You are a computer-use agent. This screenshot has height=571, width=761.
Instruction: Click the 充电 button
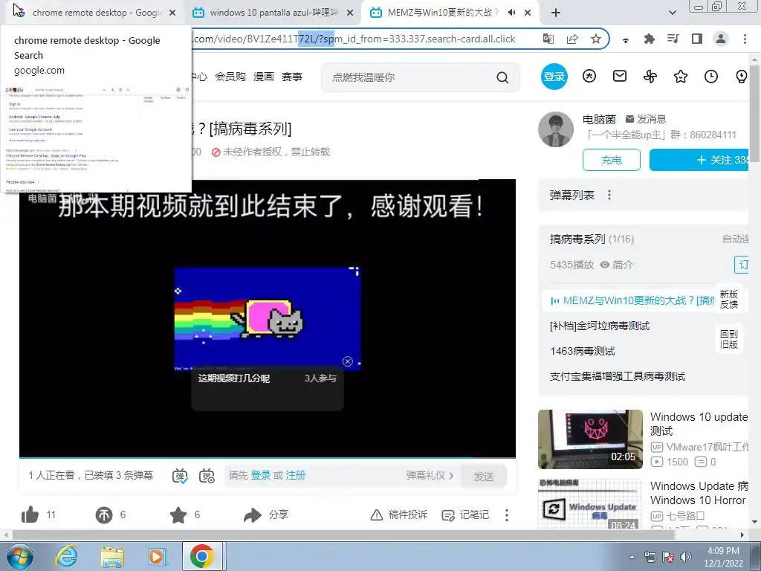point(612,160)
